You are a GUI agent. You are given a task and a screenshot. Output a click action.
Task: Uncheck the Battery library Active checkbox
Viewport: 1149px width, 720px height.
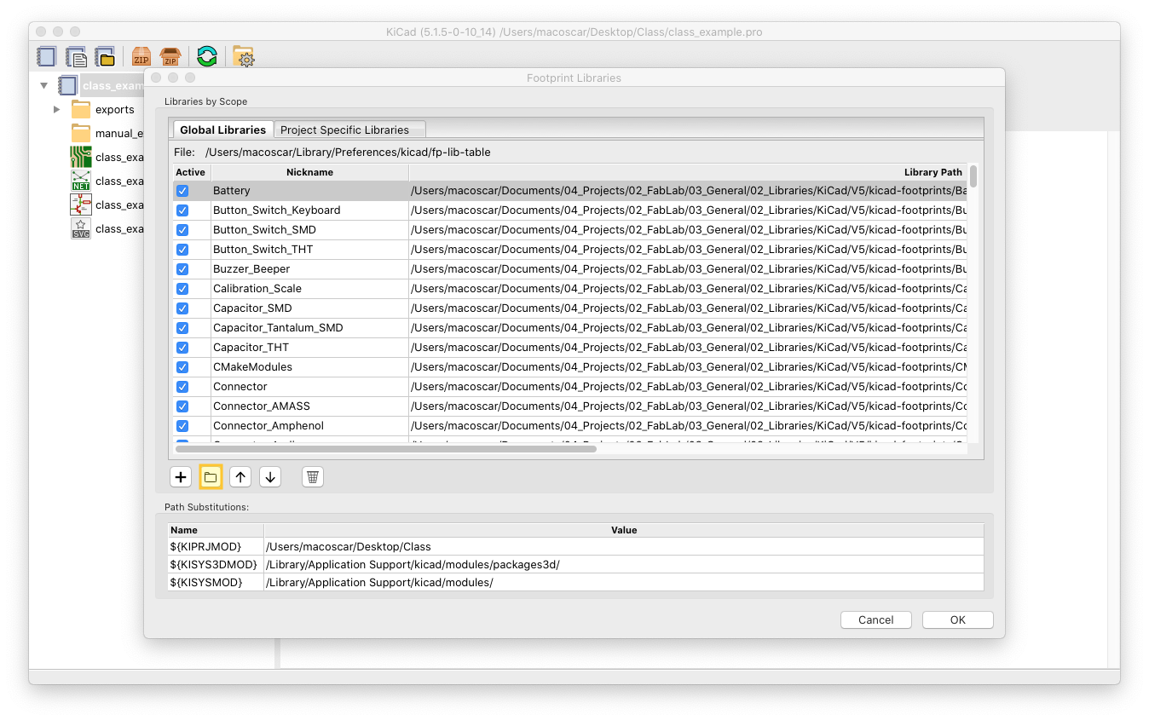click(x=182, y=191)
